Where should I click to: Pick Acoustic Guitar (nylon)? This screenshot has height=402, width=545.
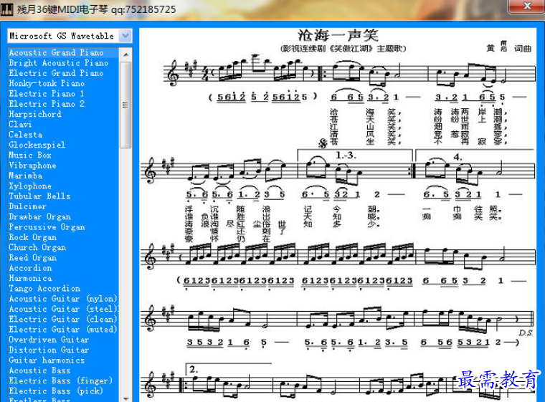[x=63, y=299]
